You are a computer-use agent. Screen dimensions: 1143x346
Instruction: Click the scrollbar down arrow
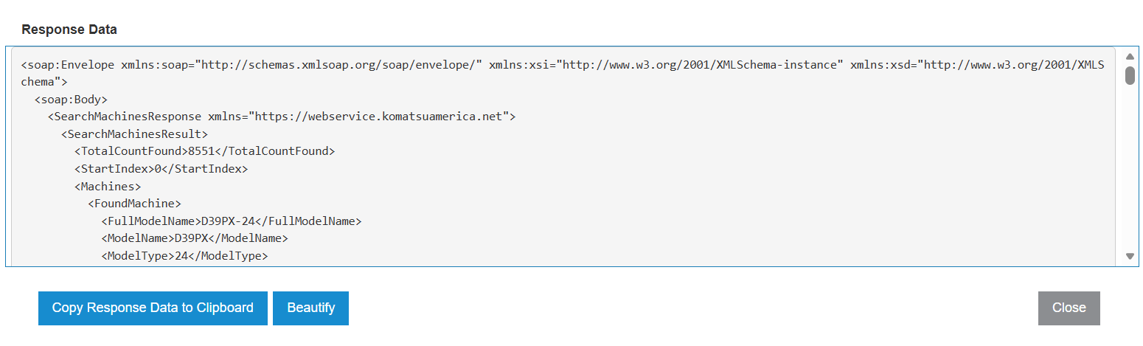1130,256
